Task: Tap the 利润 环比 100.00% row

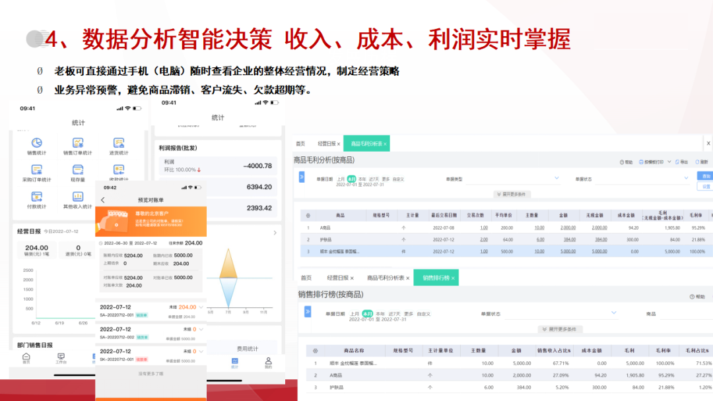Action: coord(217,166)
